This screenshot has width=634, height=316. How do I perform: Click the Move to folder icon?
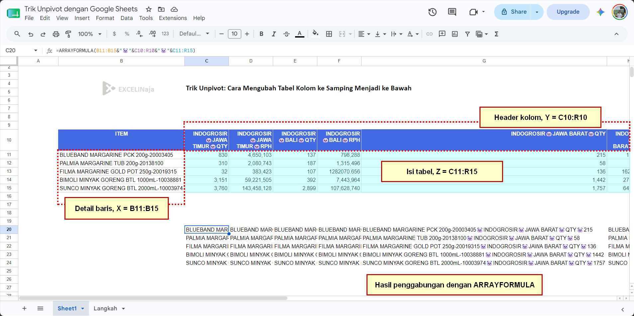click(161, 9)
